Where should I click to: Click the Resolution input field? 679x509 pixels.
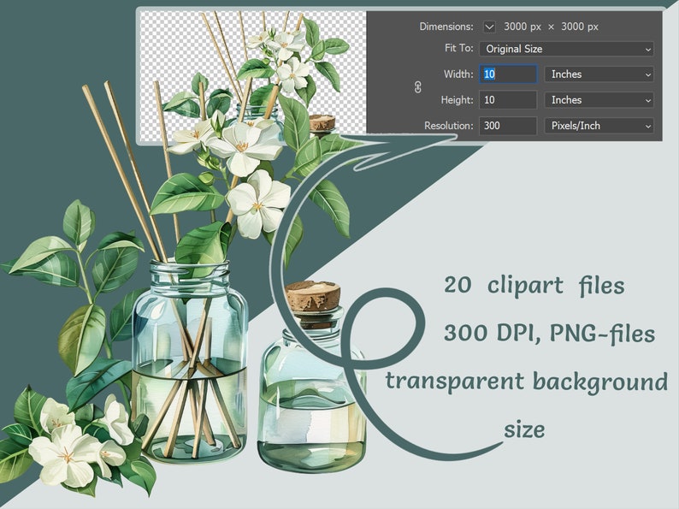coord(508,126)
